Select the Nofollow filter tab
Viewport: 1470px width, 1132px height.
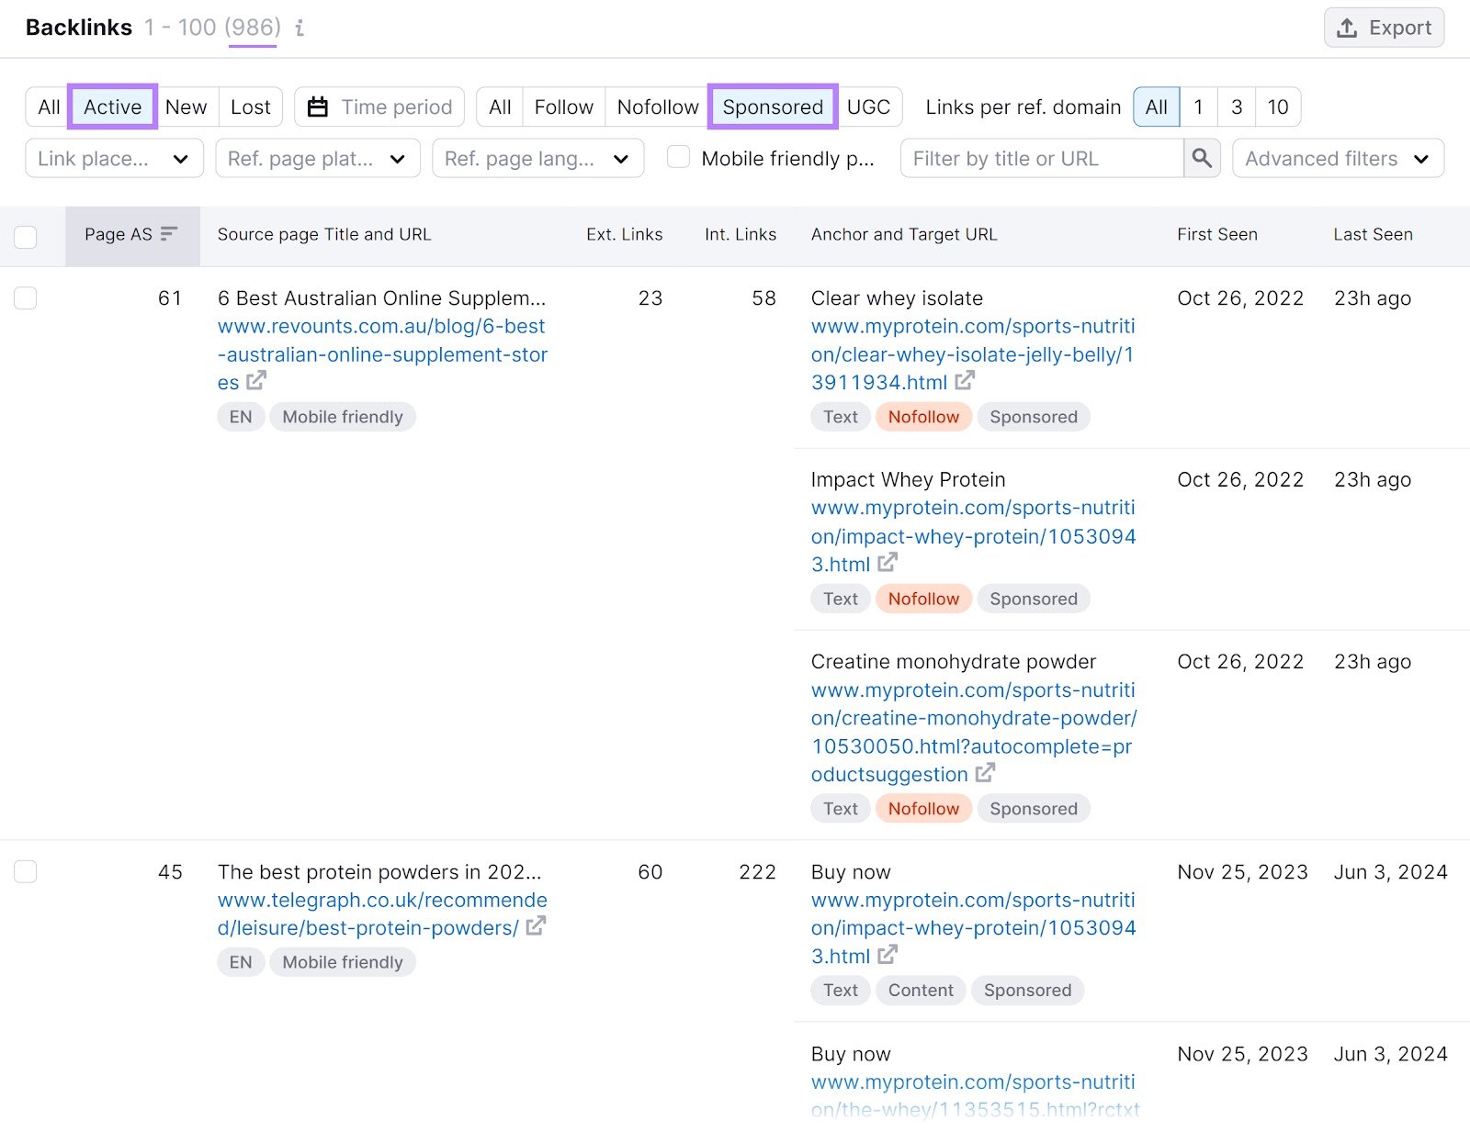[x=656, y=106]
